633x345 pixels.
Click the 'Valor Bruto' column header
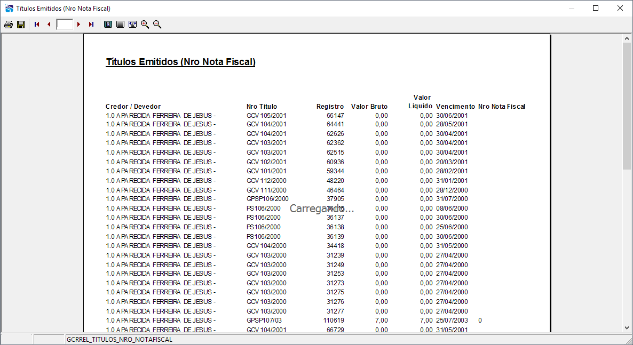click(x=369, y=107)
